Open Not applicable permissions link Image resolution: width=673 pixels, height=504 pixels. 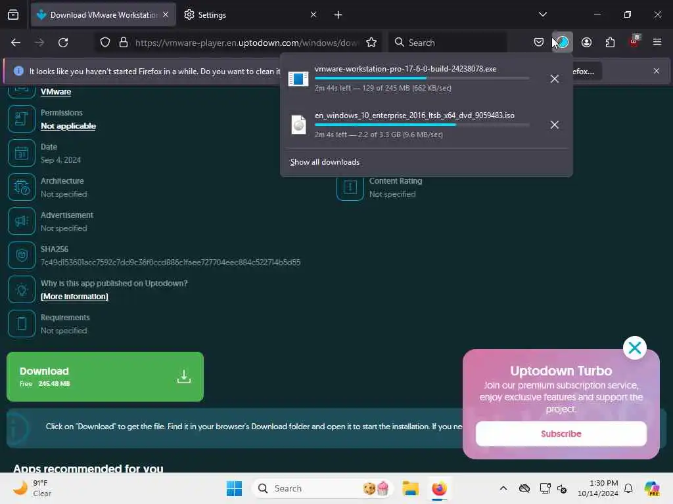pyautogui.click(x=68, y=126)
